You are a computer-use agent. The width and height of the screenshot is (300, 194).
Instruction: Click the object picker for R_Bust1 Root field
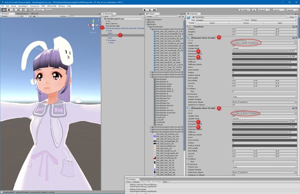(x=296, y=113)
